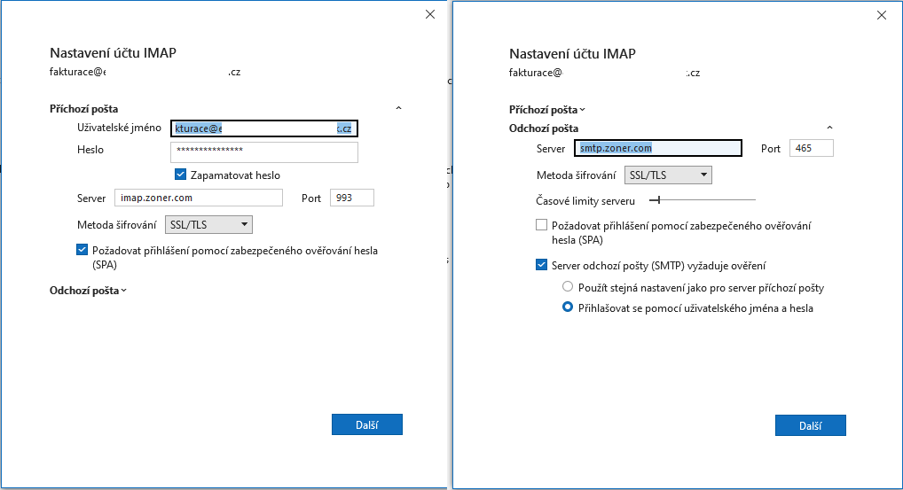The width and height of the screenshot is (903, 490).
Task: Uncheck SPA login requirement for the IMAP server
Action: [82, 251]
